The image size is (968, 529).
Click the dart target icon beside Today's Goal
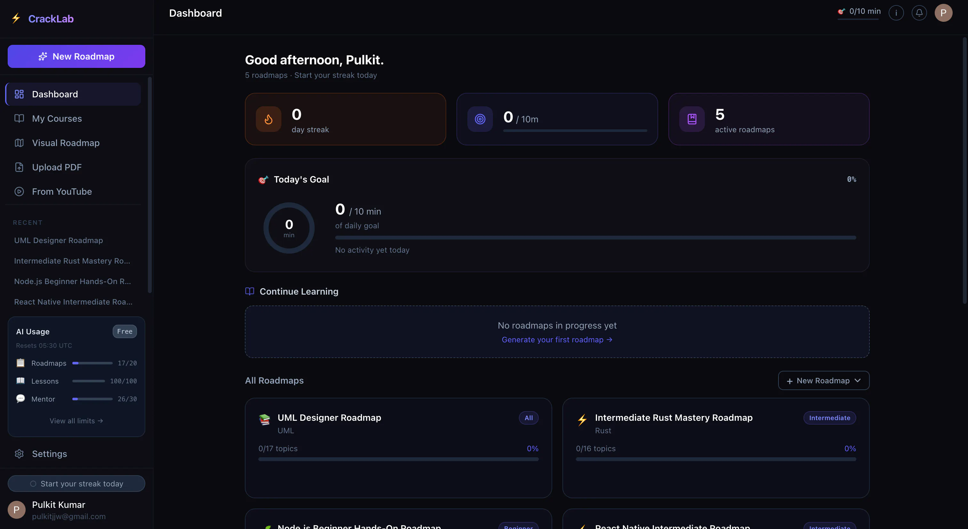pos(263,180)
